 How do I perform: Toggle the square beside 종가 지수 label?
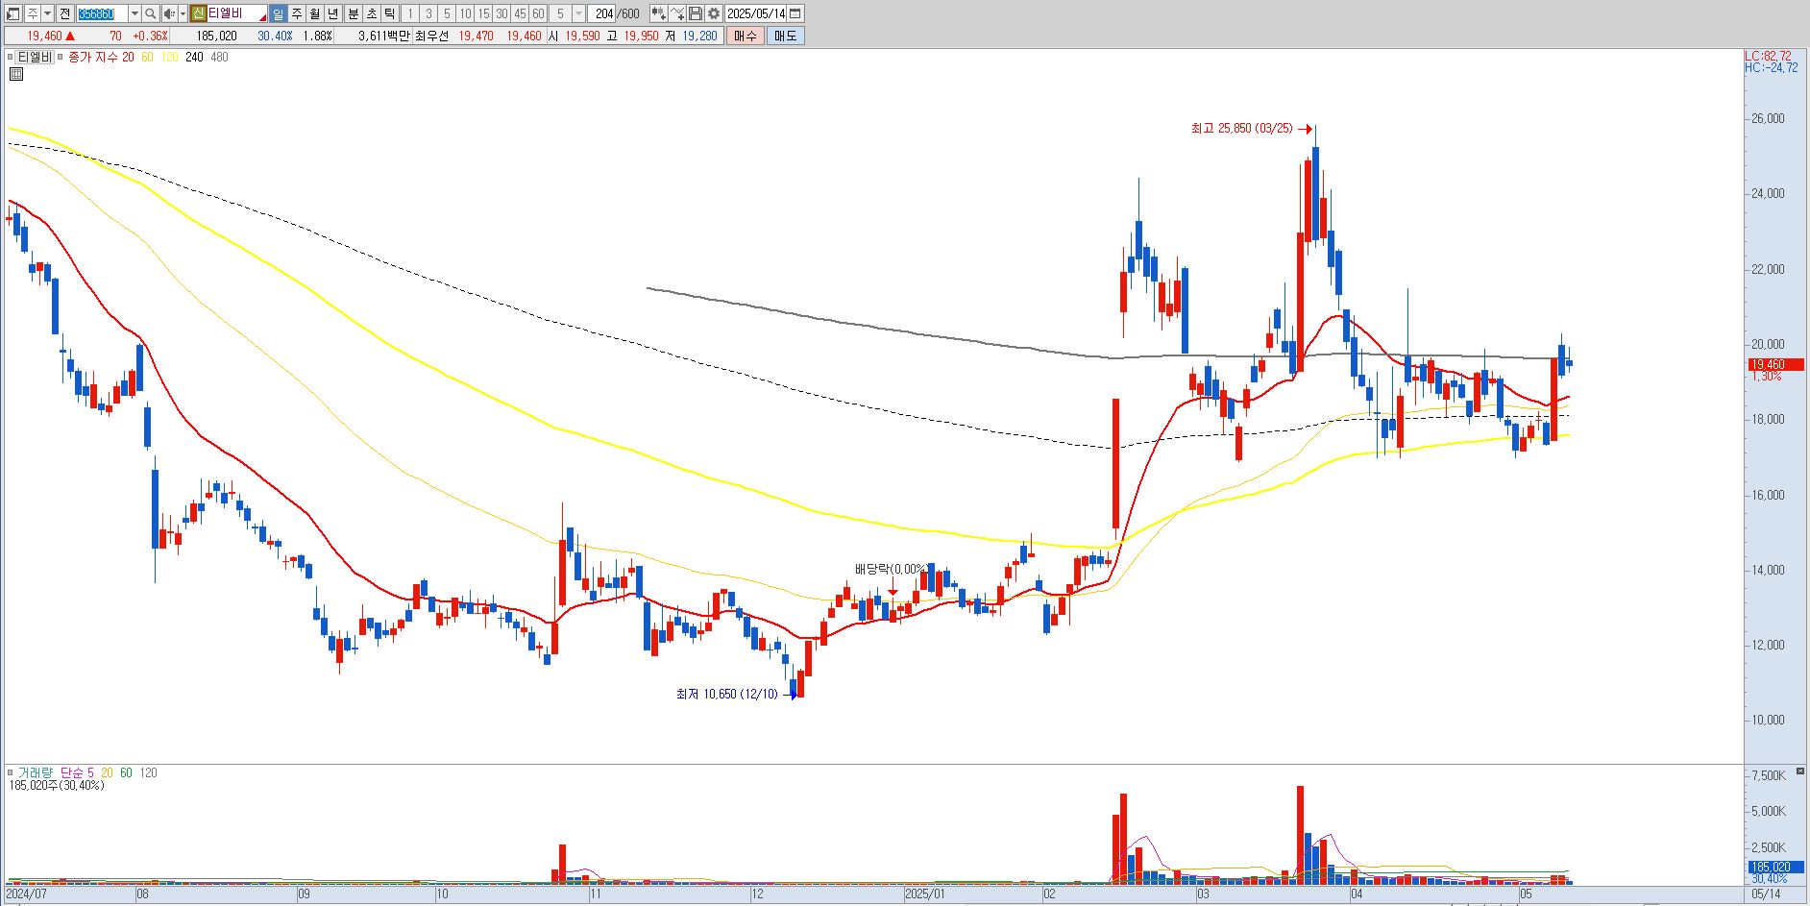(61, 58)
